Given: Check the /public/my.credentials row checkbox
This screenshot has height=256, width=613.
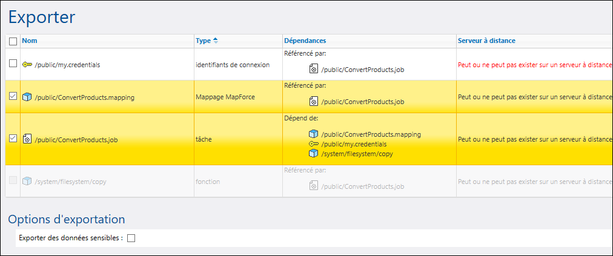Looking at the screenshot, I should click(x=13, y=64).
